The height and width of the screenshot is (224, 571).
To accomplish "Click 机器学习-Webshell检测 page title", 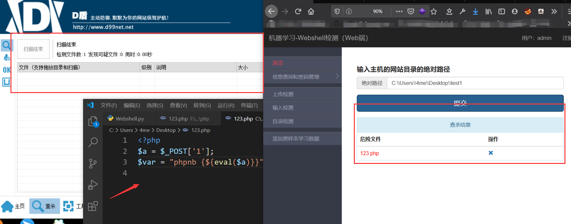I will coord(318,38).
